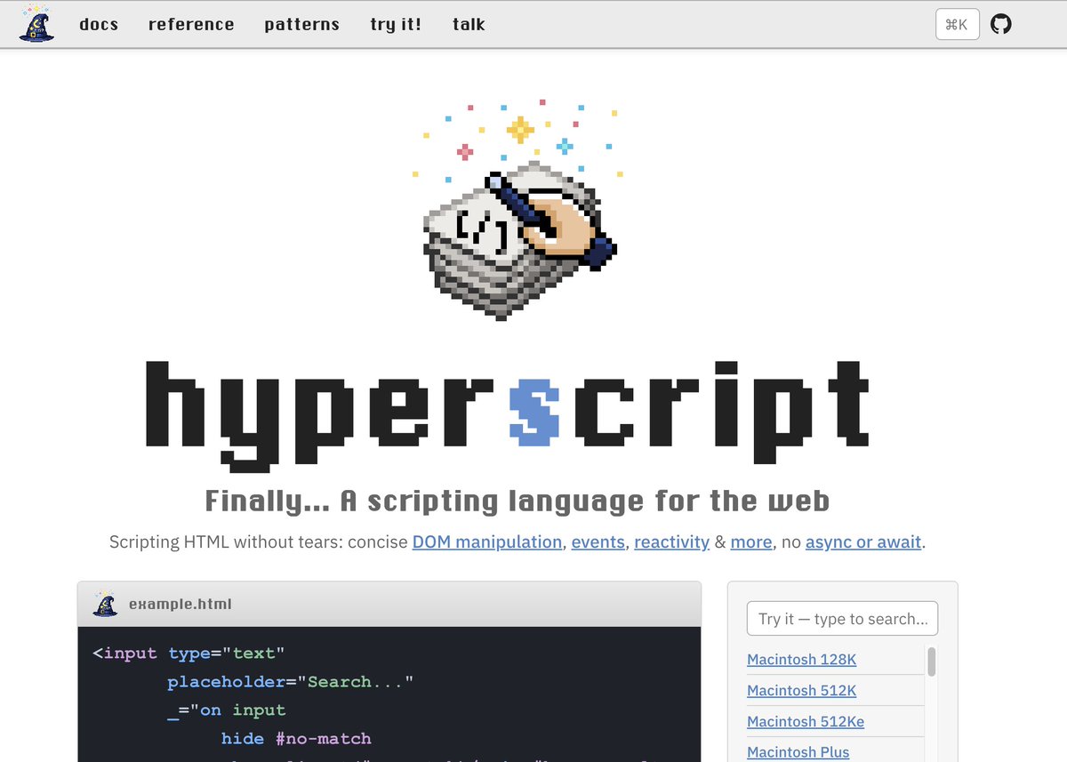Viewport: 1067px width, 762px height.
Task: Open the docs menu item
Action: click(x=99, y=24)
